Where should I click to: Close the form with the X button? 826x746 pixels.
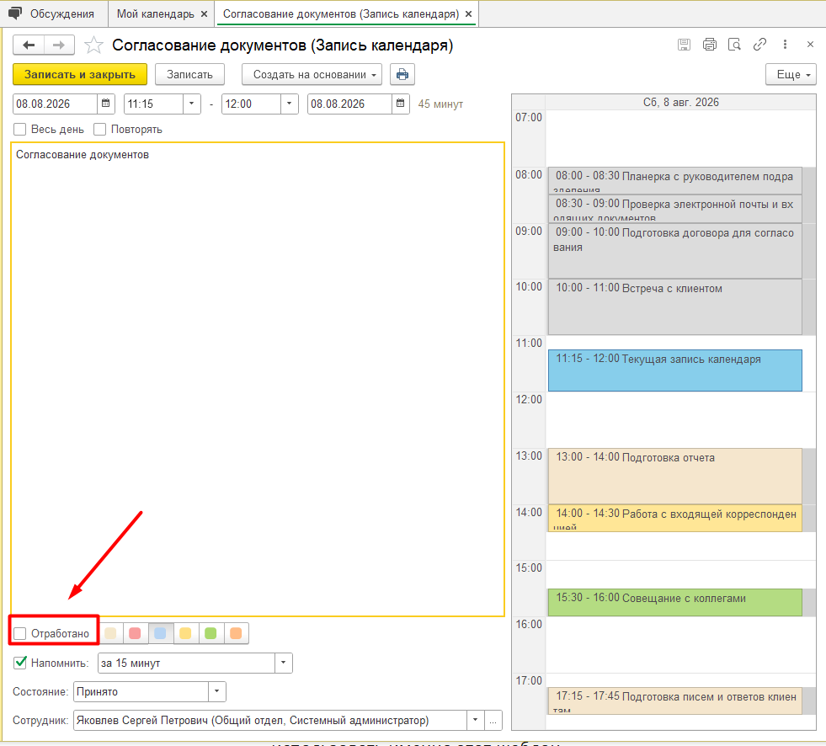pyautogui.click(x=810, y=45)
